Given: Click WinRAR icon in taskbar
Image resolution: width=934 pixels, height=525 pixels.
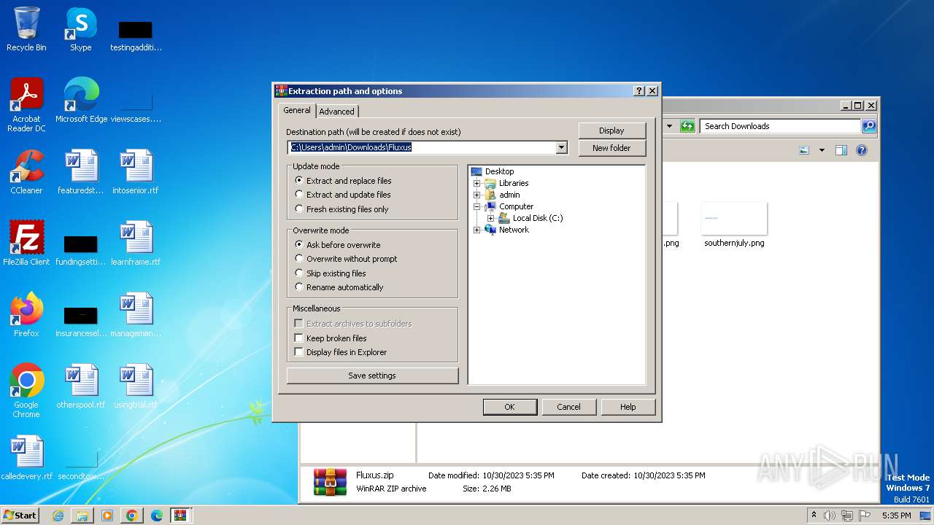Looking at the screenshot, I should coord(181,516).
